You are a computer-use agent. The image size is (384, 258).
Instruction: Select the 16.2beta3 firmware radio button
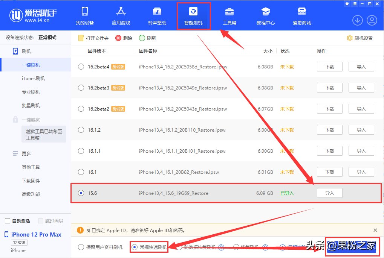tap(81, 88)
